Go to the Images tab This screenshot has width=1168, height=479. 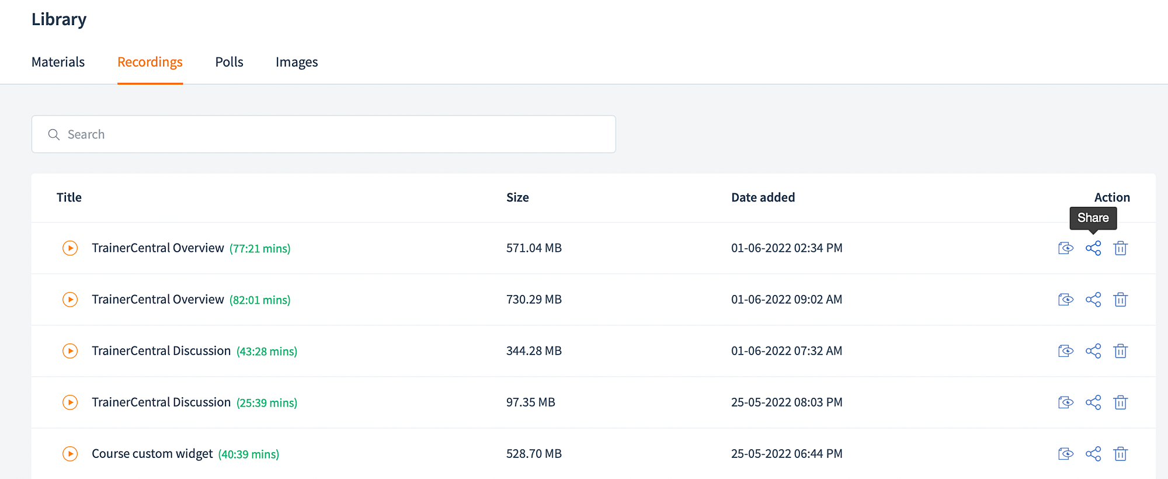click(x=297, y=62)
